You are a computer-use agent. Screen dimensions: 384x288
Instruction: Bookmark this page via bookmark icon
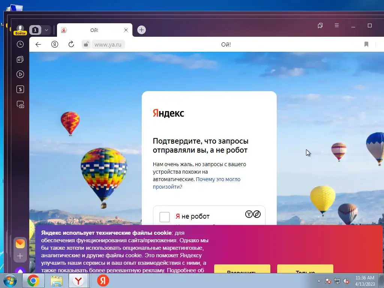[x=366, y=44]
